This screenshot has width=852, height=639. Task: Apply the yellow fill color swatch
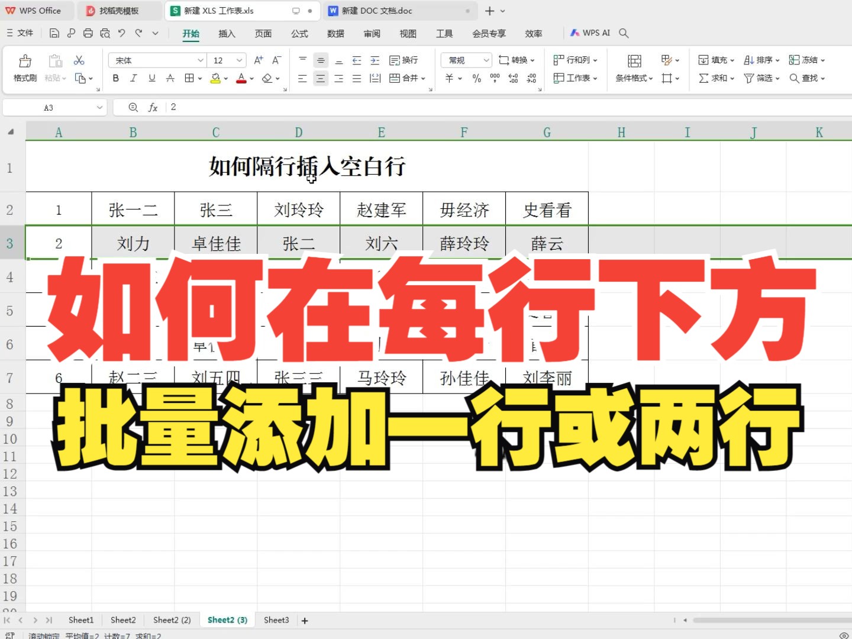coord(215,78)
